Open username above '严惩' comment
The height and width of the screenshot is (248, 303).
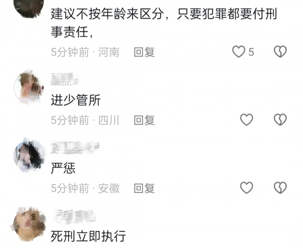(x=75, y=147)
